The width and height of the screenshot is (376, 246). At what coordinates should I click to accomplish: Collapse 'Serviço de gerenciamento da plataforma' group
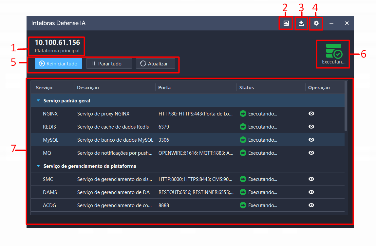[38, 166]
